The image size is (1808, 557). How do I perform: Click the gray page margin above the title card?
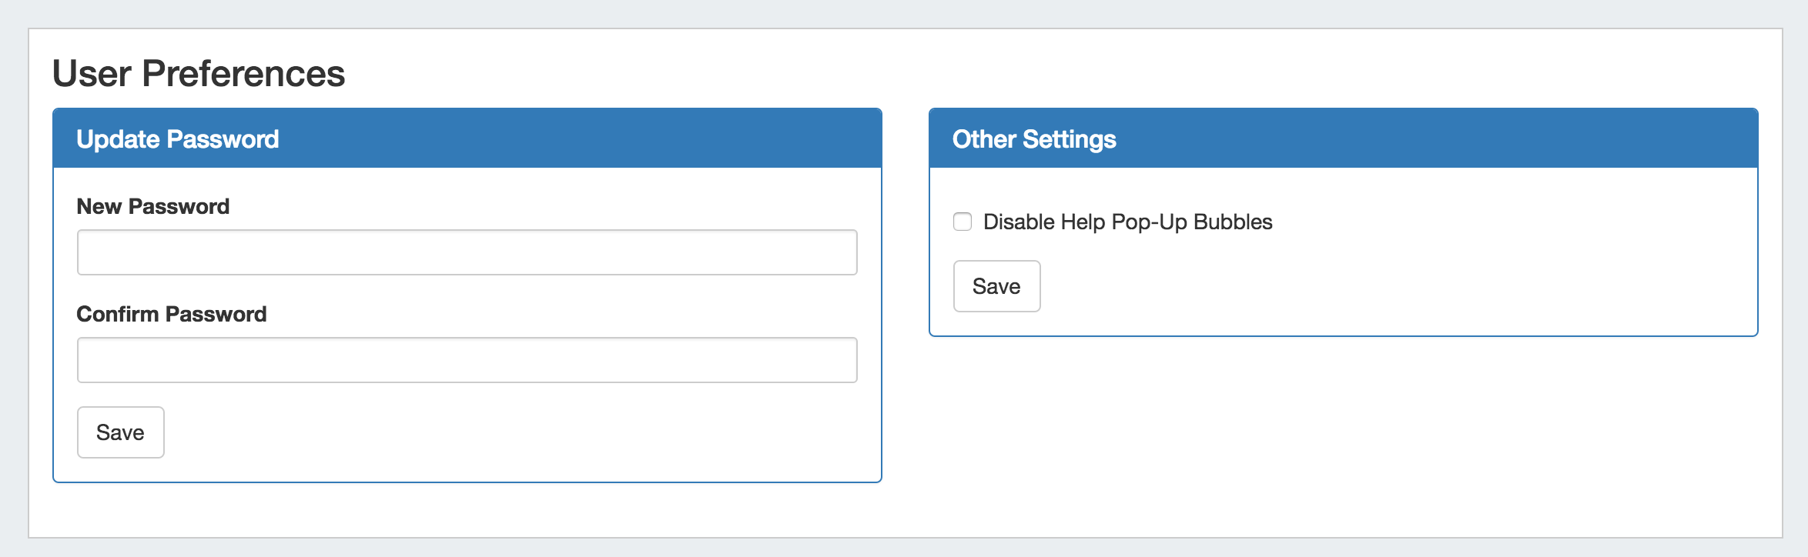(x=904, y=14)
